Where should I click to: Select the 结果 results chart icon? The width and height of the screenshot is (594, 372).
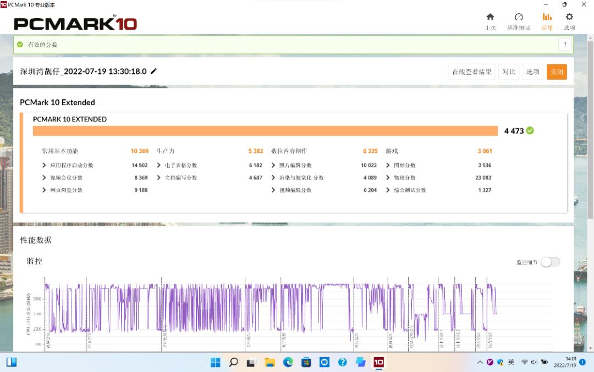(x=547, y=17)
